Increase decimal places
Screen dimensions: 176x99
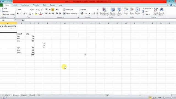94,13
